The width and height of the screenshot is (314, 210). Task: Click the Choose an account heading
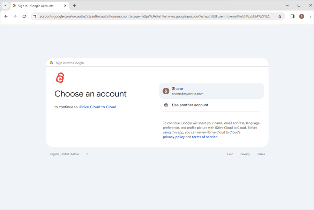click(90, 94)
